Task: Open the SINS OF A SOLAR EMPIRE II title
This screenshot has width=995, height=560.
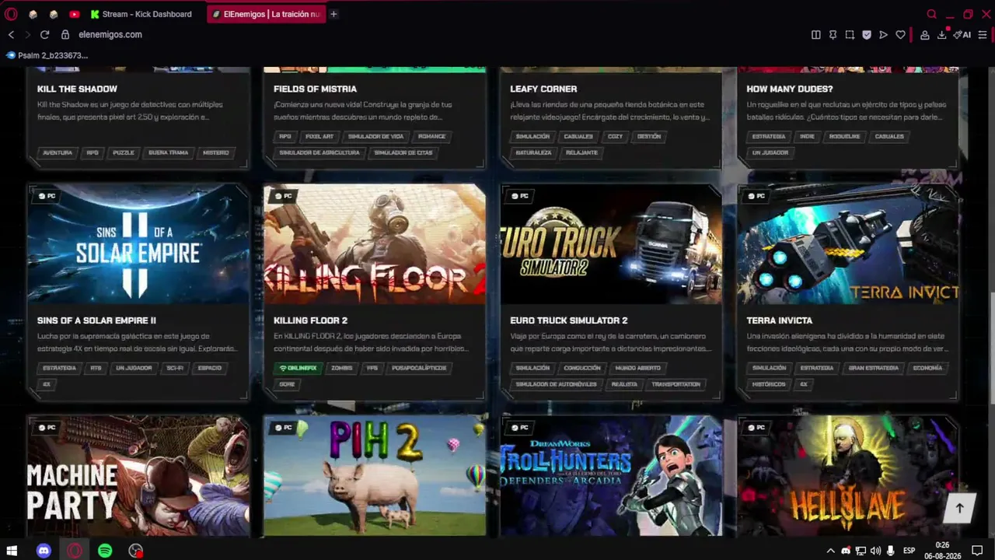Action: click(x=96, y=320)
